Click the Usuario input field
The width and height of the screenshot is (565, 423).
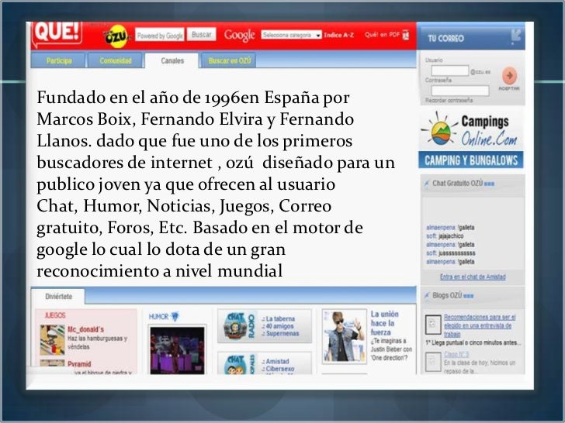[450, 70]
